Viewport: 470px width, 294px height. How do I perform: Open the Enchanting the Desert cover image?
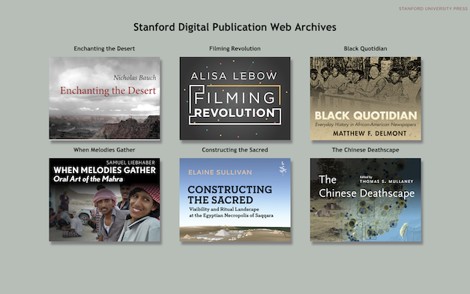tap(104, 98)
